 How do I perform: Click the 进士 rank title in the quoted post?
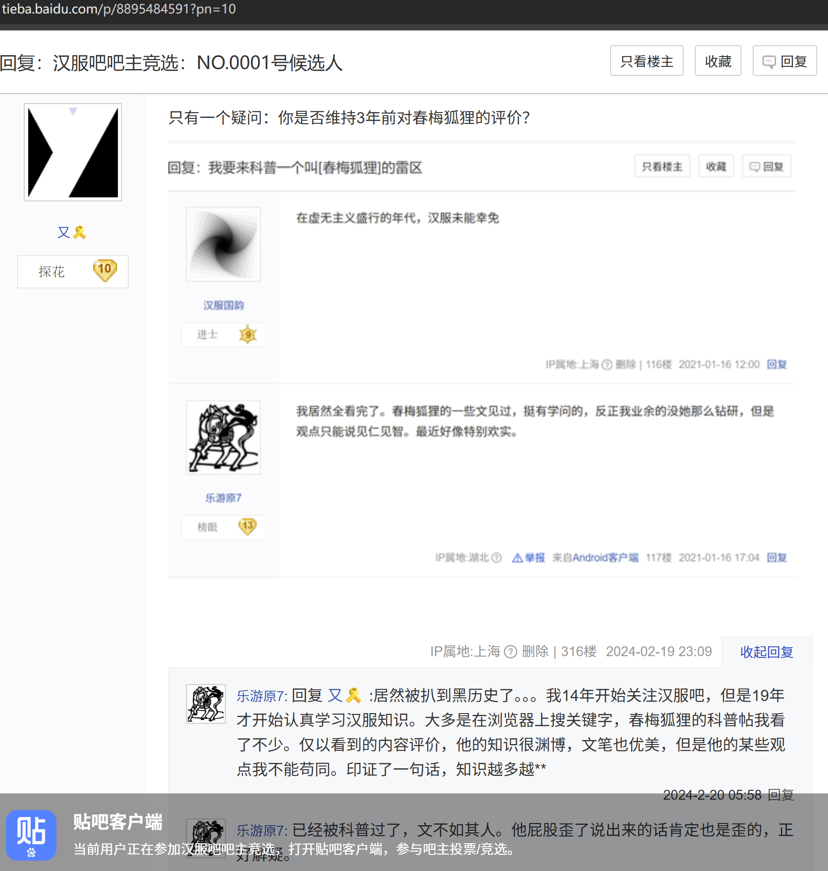point(207,335)
